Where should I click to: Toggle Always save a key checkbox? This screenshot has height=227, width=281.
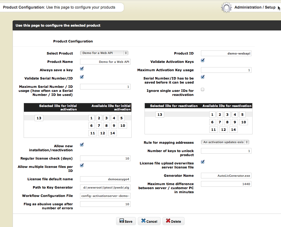[82, 69]
